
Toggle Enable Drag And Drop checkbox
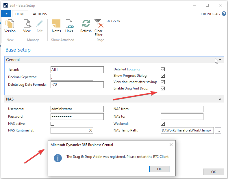[163, 88]
